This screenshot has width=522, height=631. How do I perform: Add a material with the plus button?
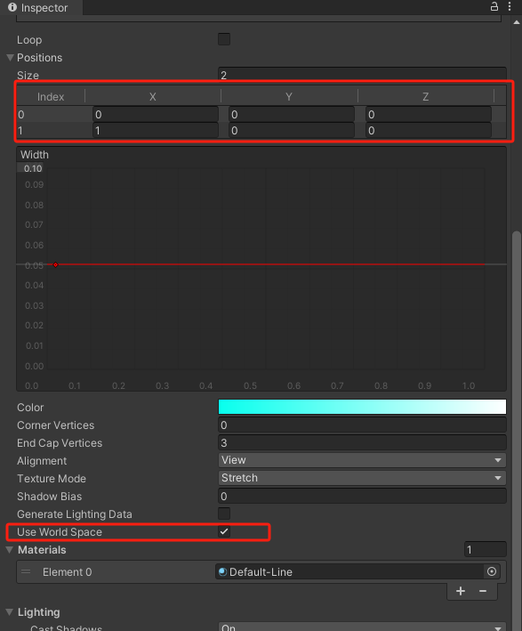point(461,591)
